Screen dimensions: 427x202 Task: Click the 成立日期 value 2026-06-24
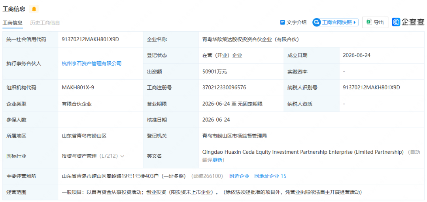pyautogui.click(x=357, y=55)
